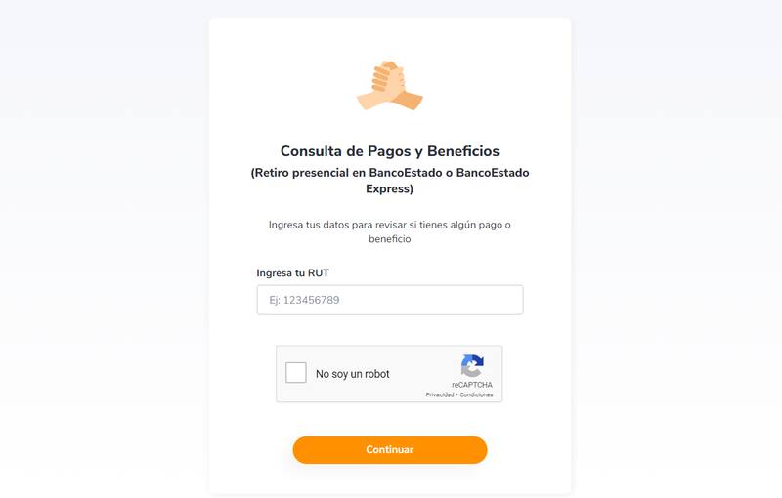Click the "No soy un robot" label text
This screenshot has width=782, height=498.
(352, 374)
